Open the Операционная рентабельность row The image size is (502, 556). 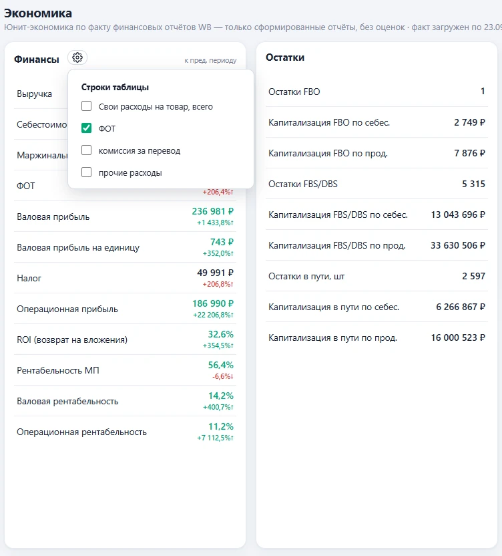(125, 432)
